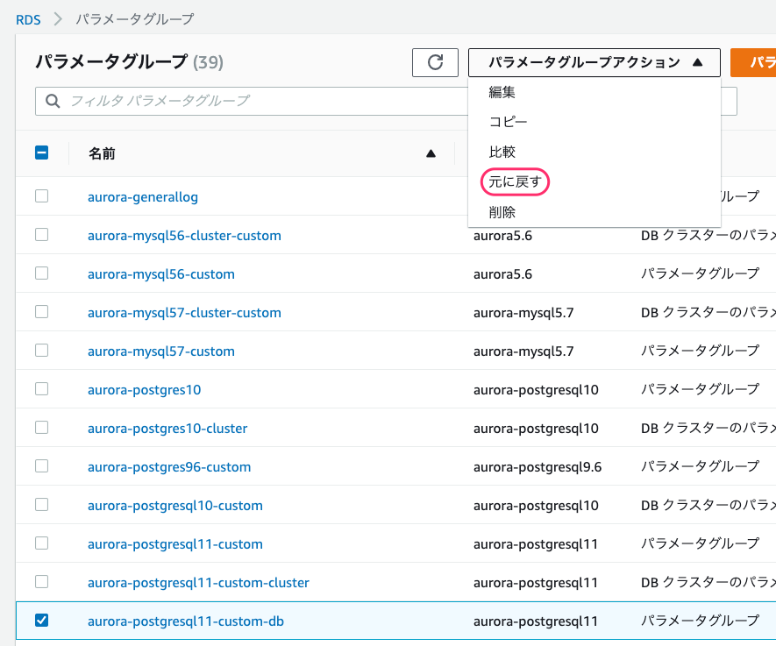Open the aurora-postgresql11-custom-db link
Viewport: 776px width, 646px height.
pos(186,621)
